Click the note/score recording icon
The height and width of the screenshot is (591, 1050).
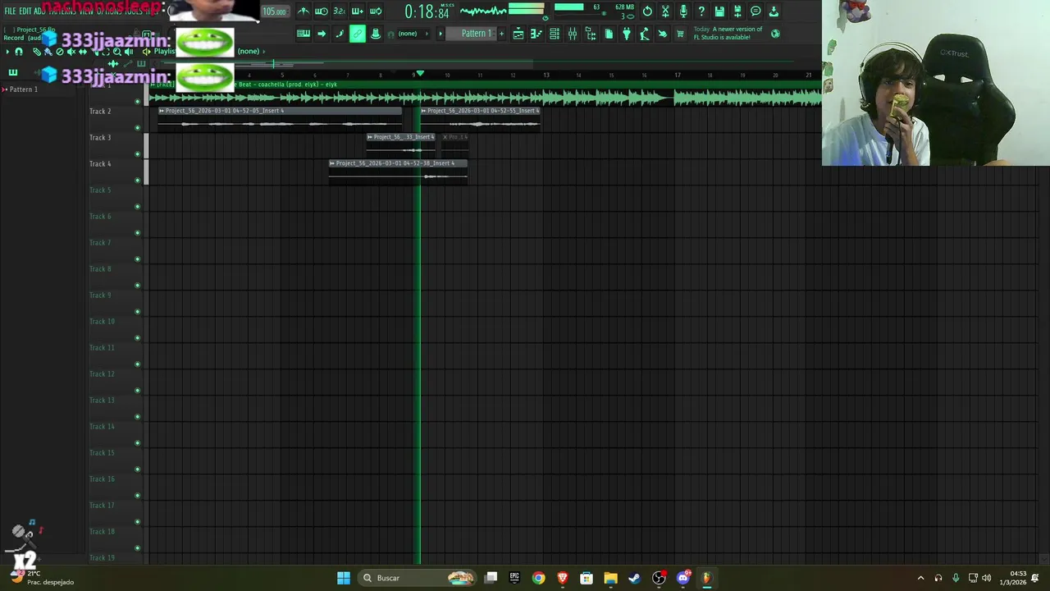coord(340,34)
